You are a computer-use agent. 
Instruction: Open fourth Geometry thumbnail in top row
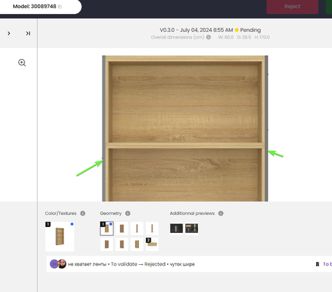[x=152, y=228]
